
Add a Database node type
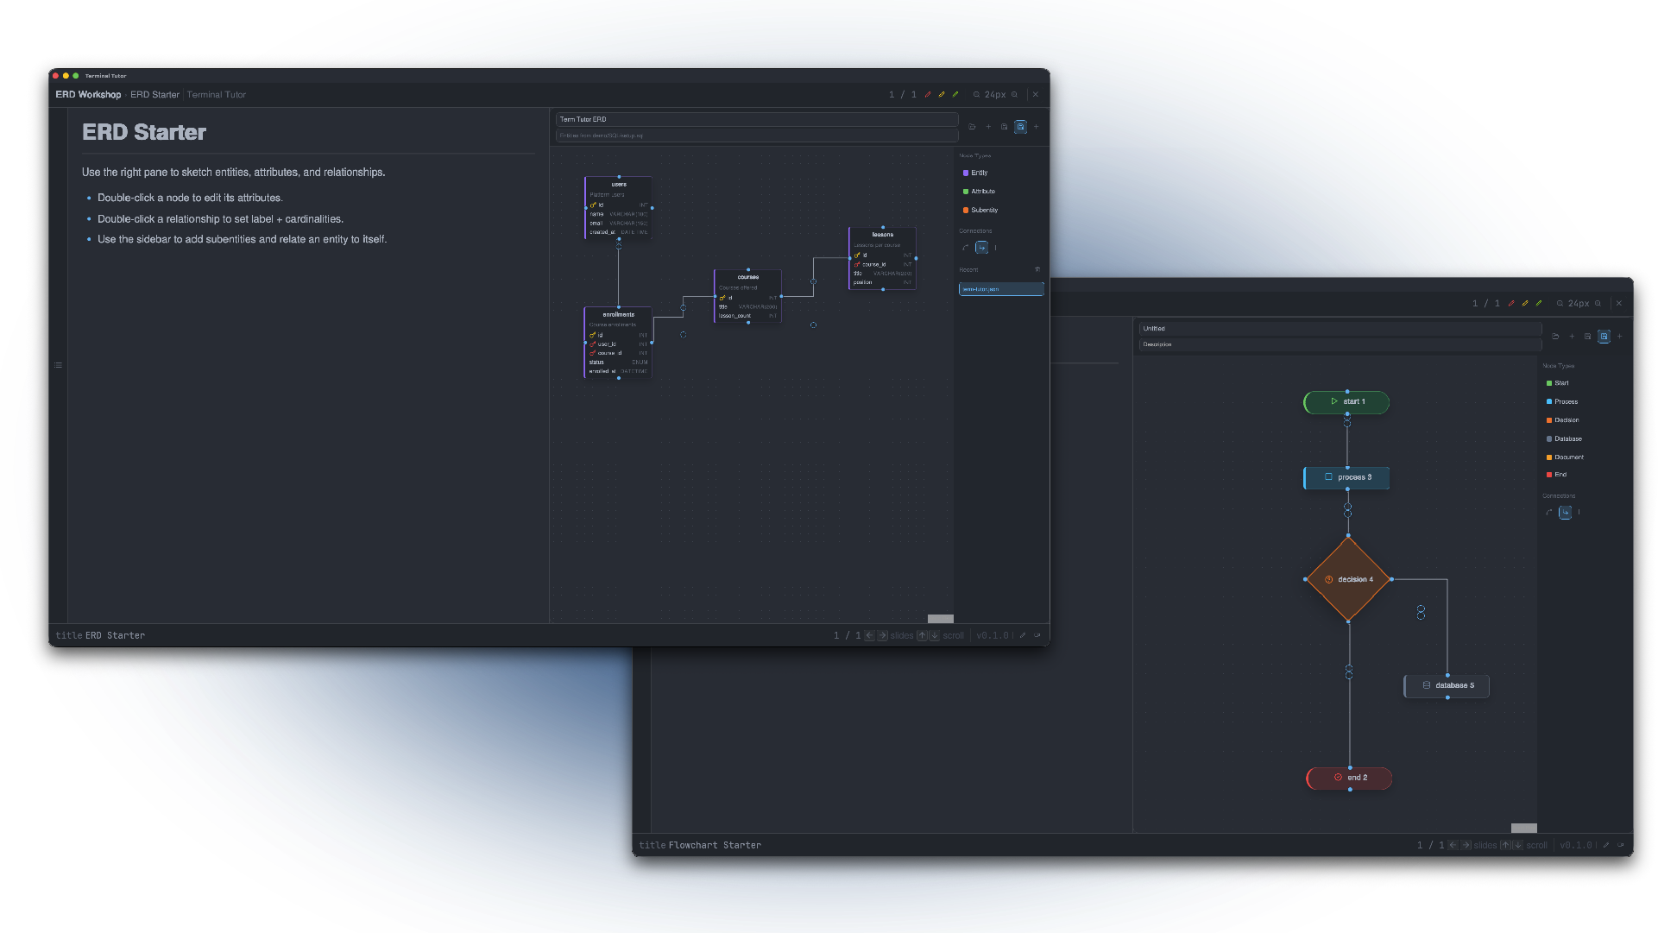pos(1564,439)
